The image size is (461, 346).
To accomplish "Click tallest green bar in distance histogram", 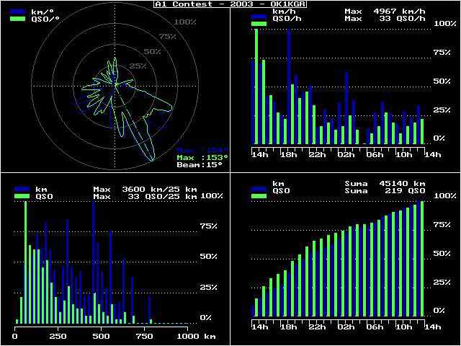I will point(26,262).
